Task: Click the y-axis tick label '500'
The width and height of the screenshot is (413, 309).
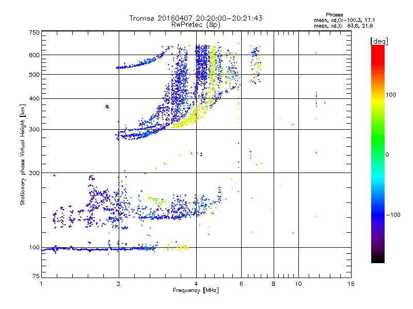Action: pyautogui.click(x=34, y=75)
